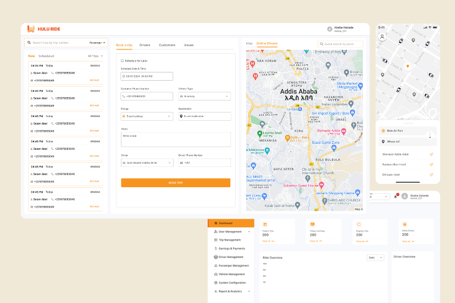Click the Bole Air Port origin icon
Screen dimensions: 455x303
click(x=383, y=131)
